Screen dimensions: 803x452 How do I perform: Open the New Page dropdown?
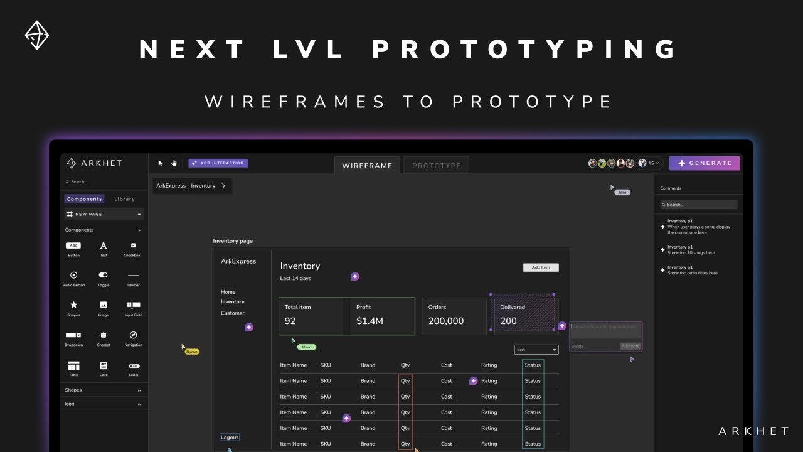[x=104, y=214]
